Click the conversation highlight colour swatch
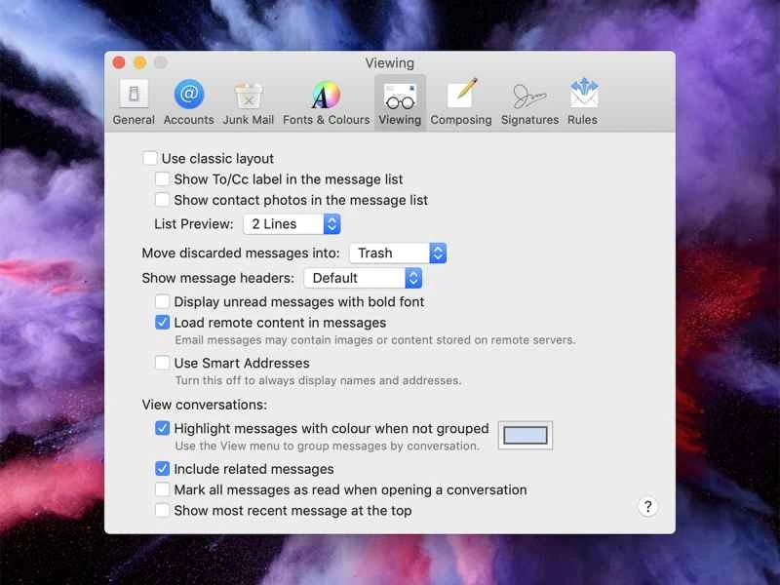 (x=525, y=435)
